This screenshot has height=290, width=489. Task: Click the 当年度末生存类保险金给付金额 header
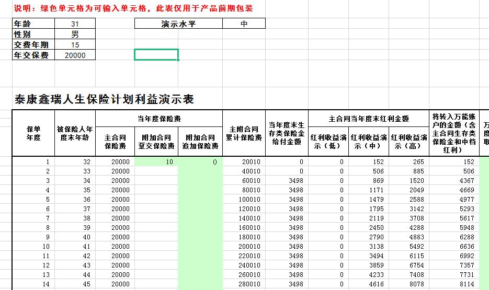click(287, 133)
